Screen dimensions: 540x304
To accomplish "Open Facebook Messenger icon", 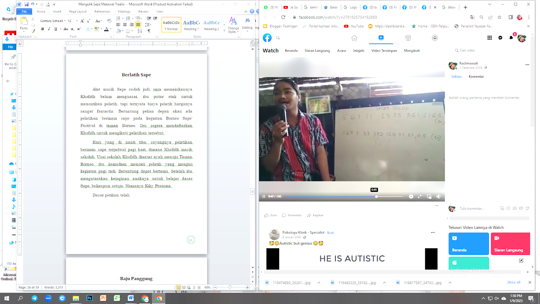I will click(501, 38).
